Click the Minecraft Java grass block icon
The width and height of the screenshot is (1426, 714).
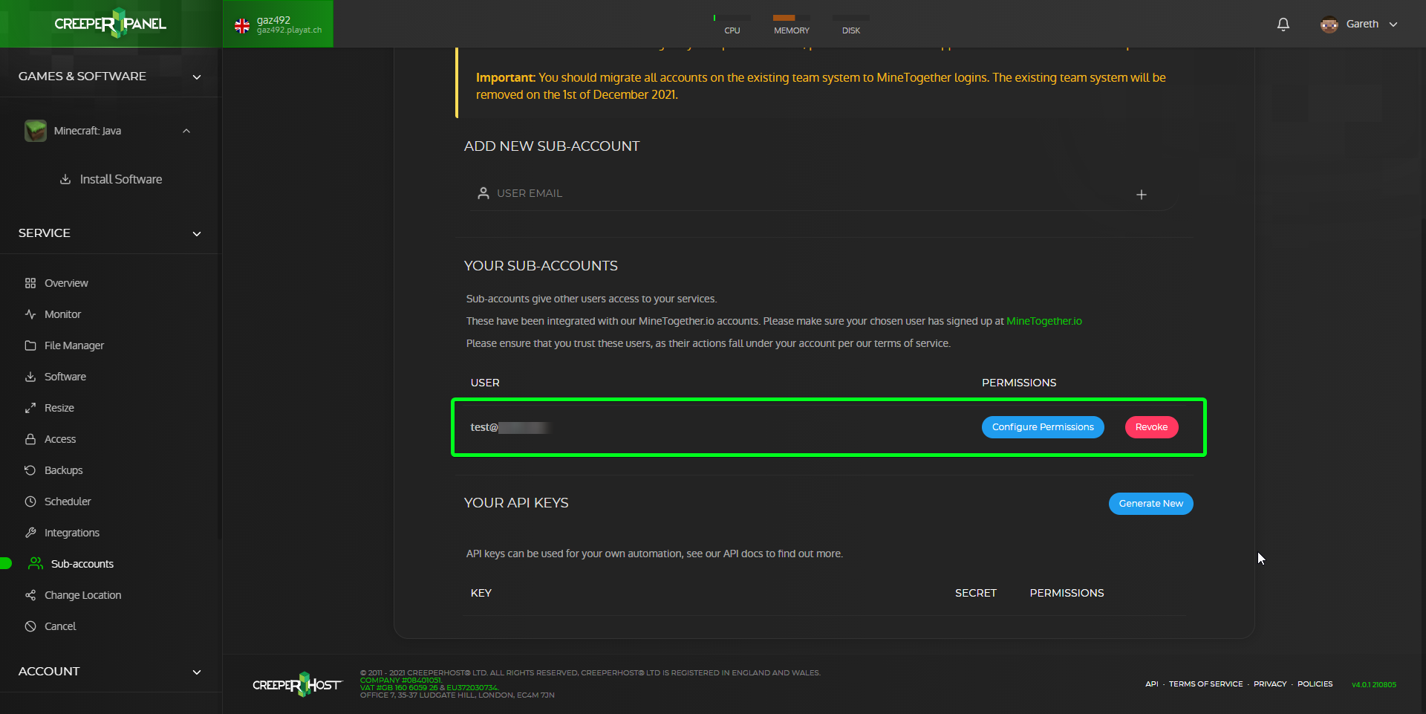tap(36, 131)
